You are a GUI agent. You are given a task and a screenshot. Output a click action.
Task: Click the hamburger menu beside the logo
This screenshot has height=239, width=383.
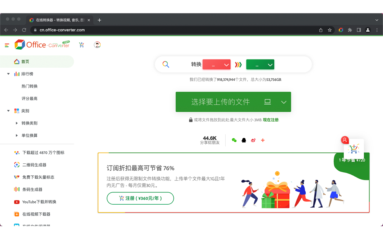click(x=7, y=45)
